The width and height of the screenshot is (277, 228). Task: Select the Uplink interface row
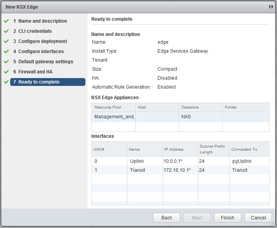coord(180,161)
